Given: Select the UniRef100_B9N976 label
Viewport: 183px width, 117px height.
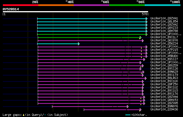Looking at the screenshot, I should point(164,106).
